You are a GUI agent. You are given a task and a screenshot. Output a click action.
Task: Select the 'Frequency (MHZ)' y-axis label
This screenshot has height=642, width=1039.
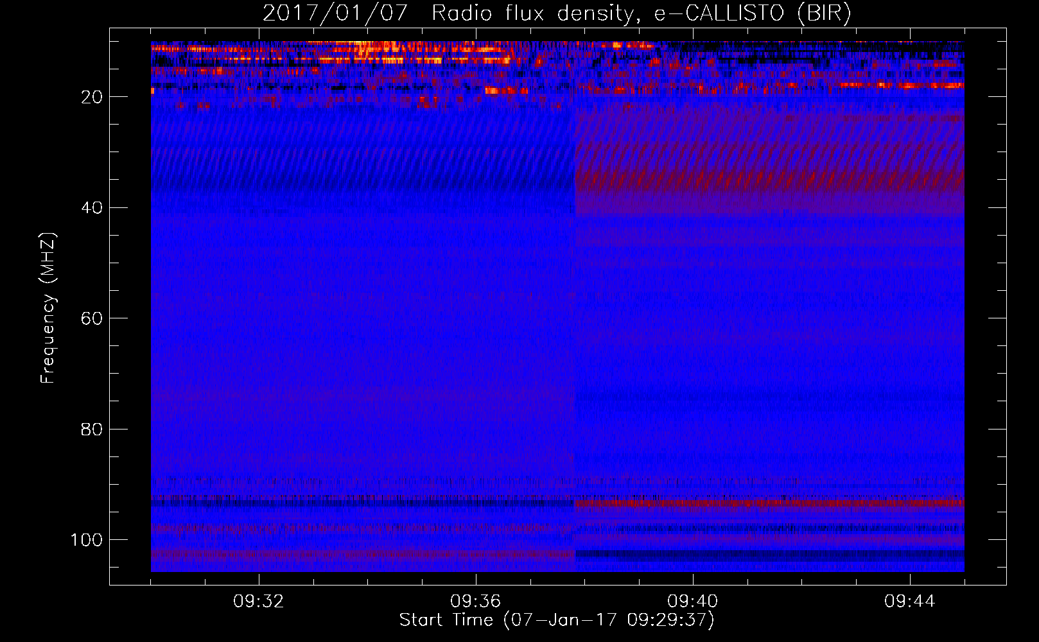point(48,308)
